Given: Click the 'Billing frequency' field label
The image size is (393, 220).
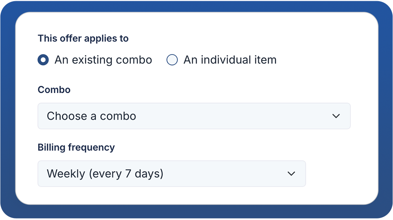Looking at the screenshot, I should pos(76,147).
